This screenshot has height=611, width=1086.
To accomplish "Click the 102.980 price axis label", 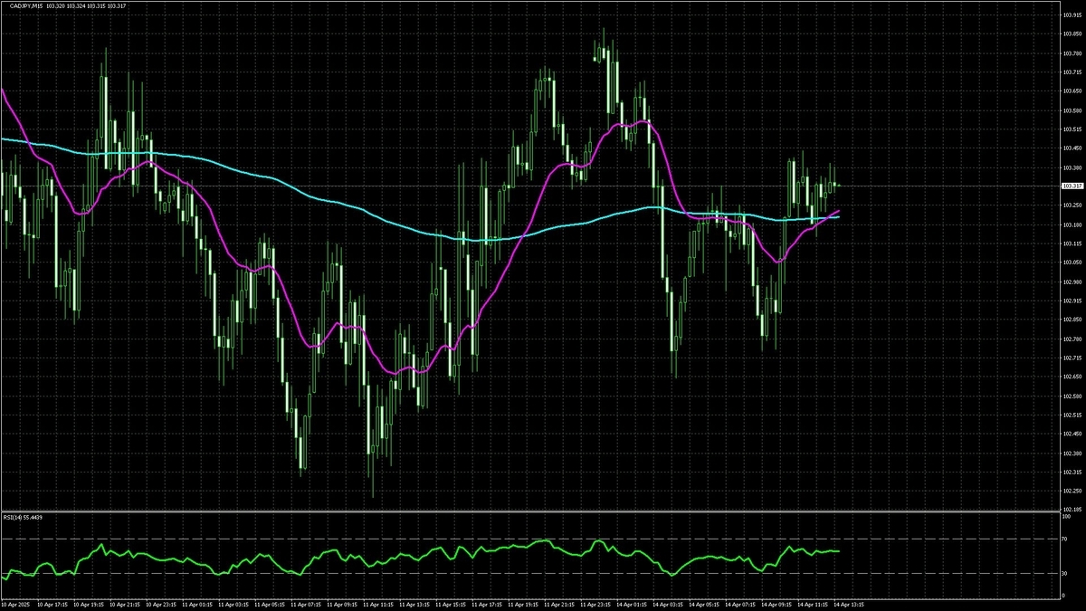I will [x=1072, y=282].
